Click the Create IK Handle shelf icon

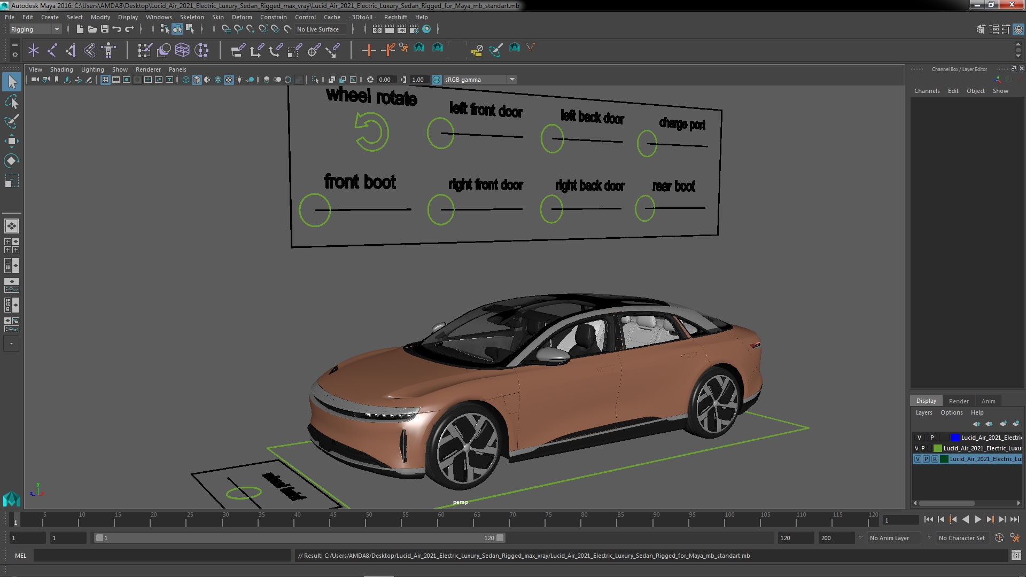coord(71,50)
